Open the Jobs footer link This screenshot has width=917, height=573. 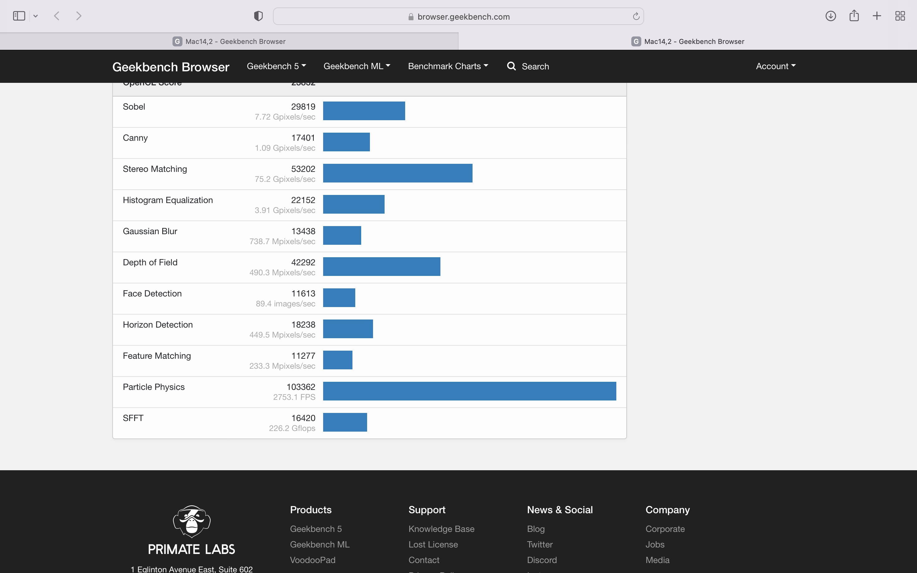pos(655,545)
